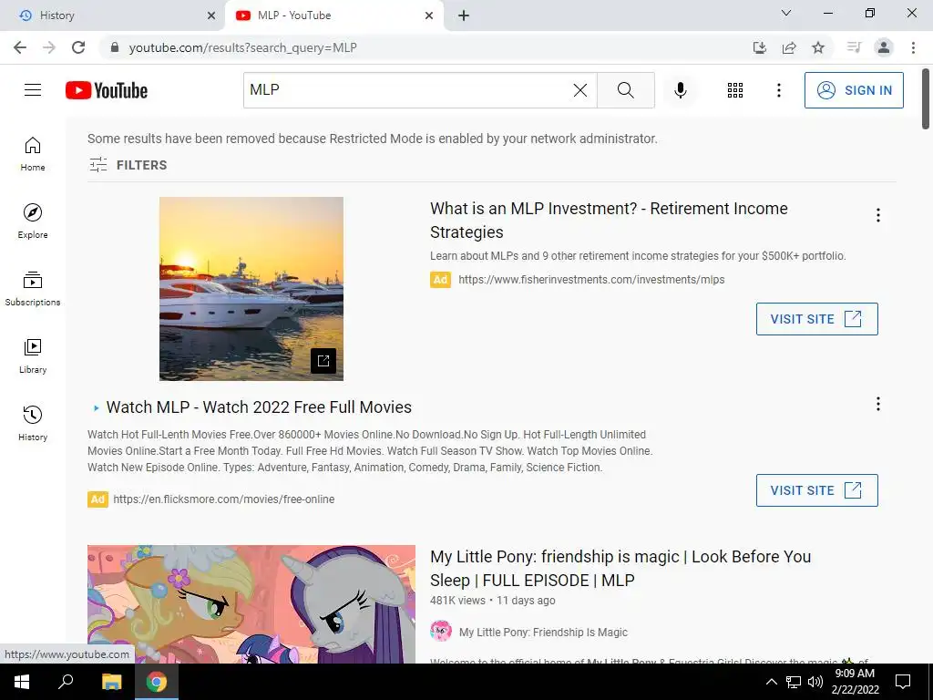Image resolution: width=933 pixels, height=700 pixels.
Task: Click the address bar URL
Action: coord(242,47)
